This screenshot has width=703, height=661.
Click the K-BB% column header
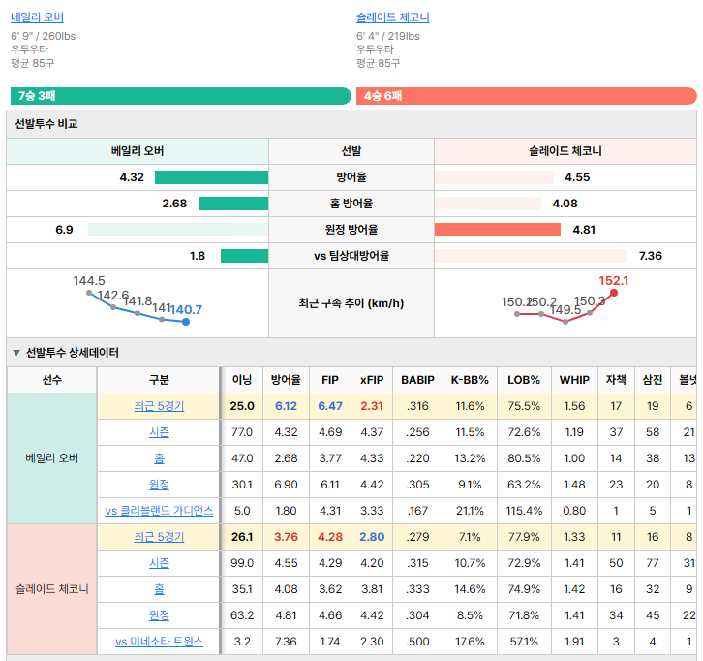(x=470, y=380)
